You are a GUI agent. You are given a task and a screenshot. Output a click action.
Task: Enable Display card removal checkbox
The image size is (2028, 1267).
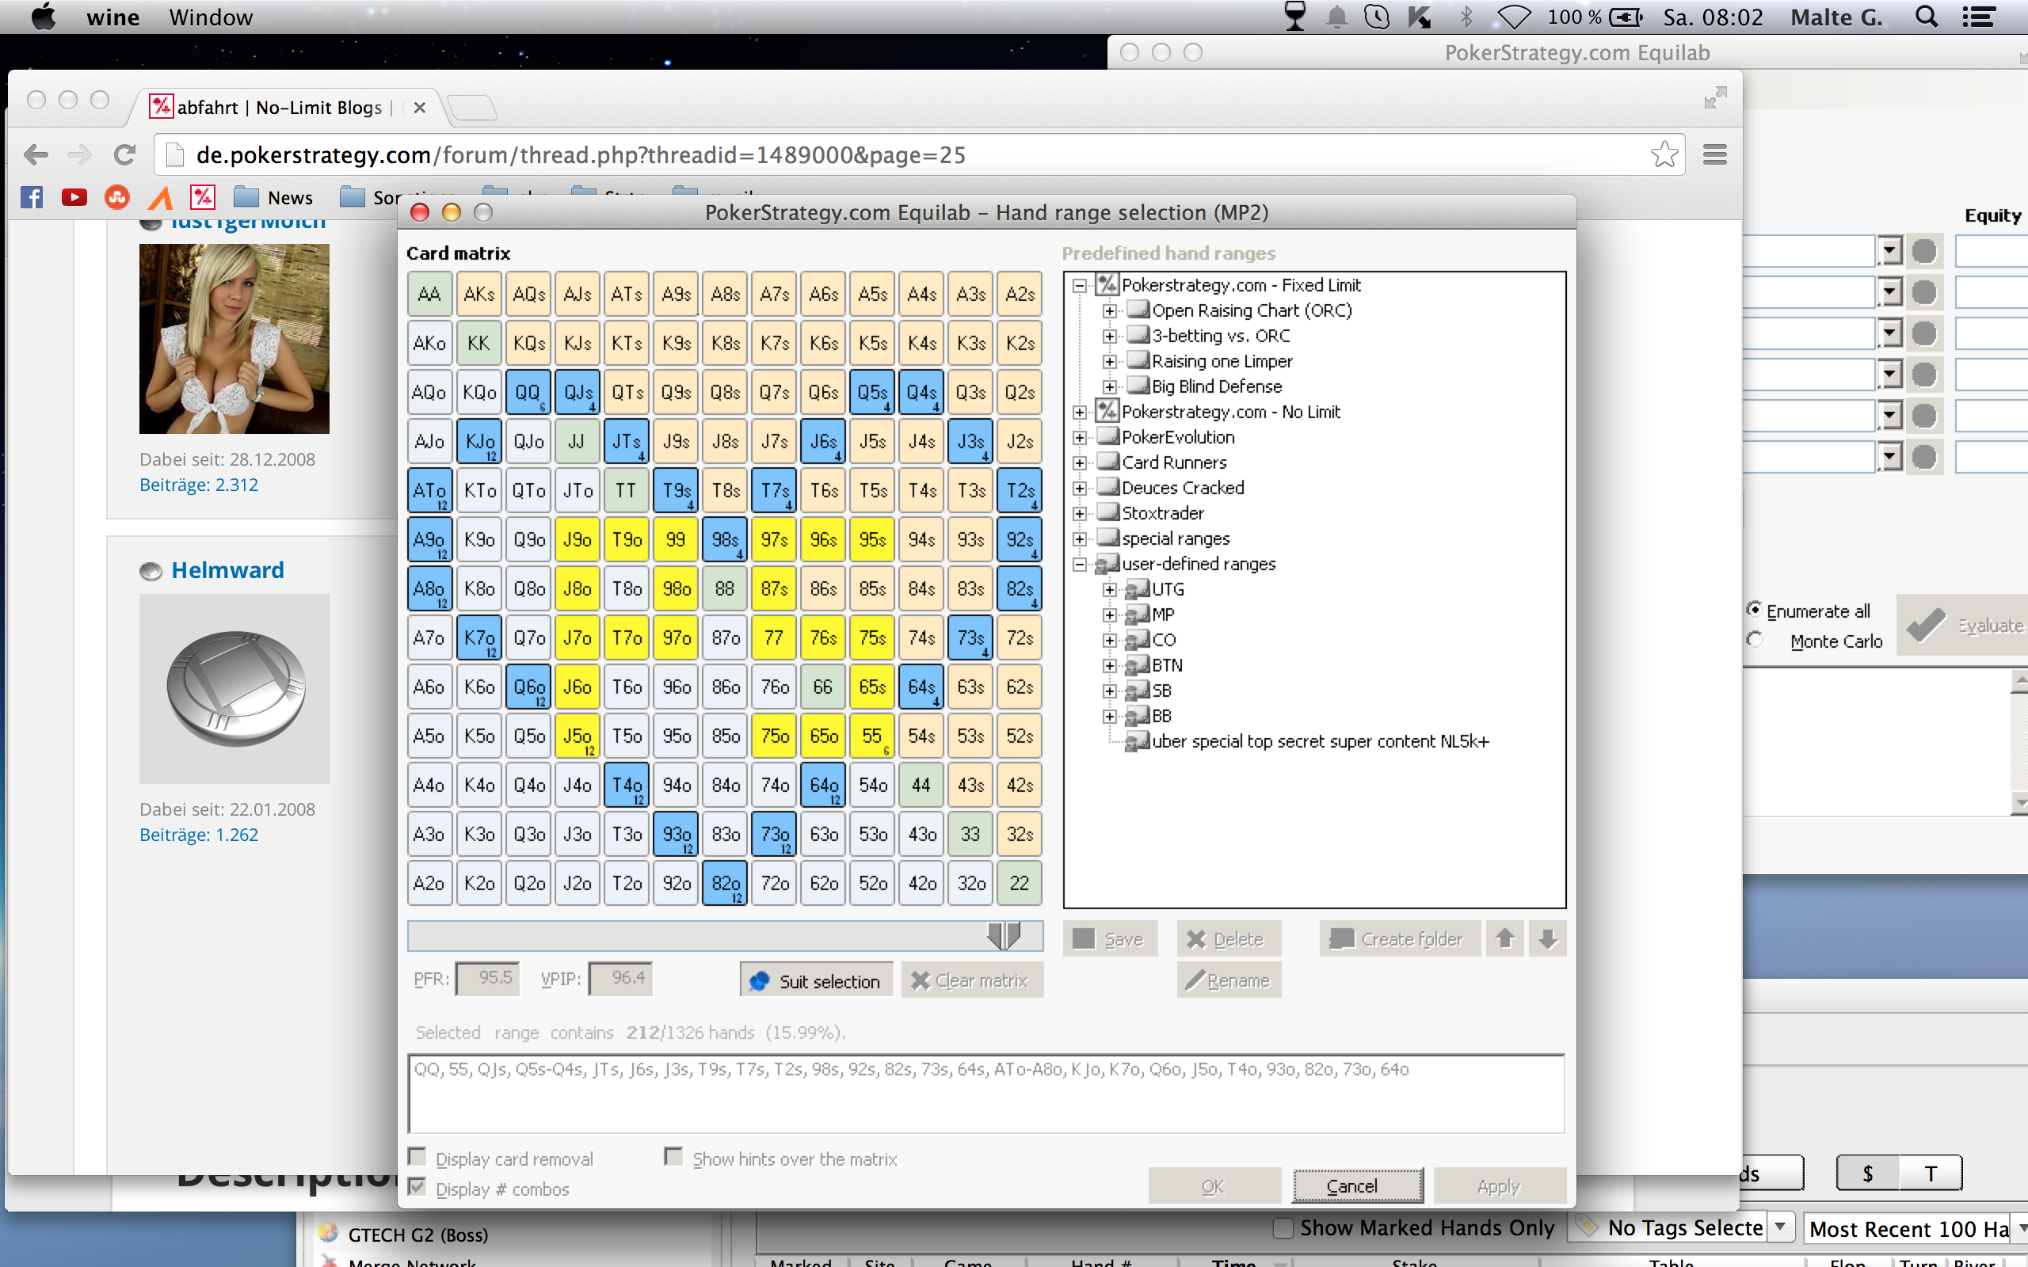click(x=417, y=1157)
